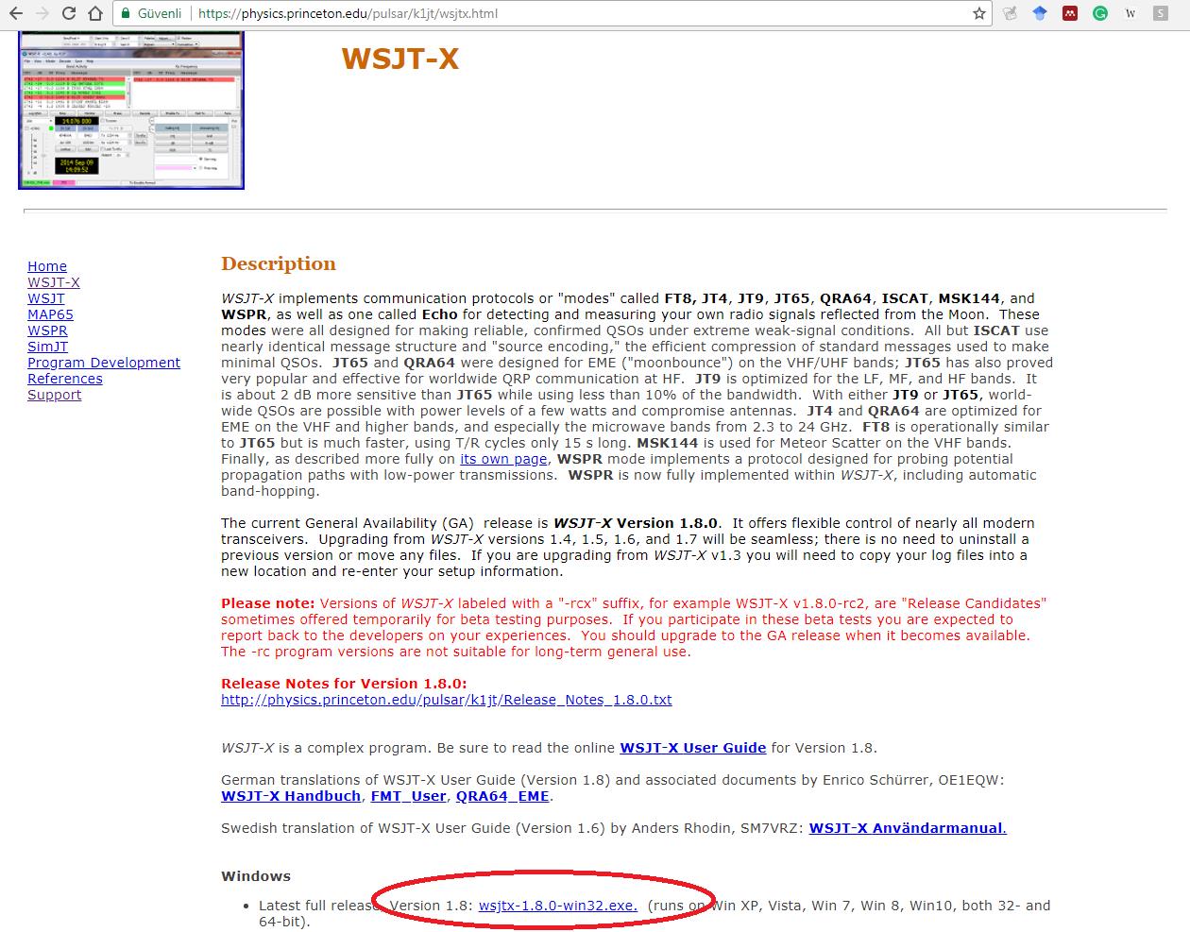Viewport: 1190px width, 932px height.
Task: Click the 'Güvenli' secure label
Action: point(160,13)
